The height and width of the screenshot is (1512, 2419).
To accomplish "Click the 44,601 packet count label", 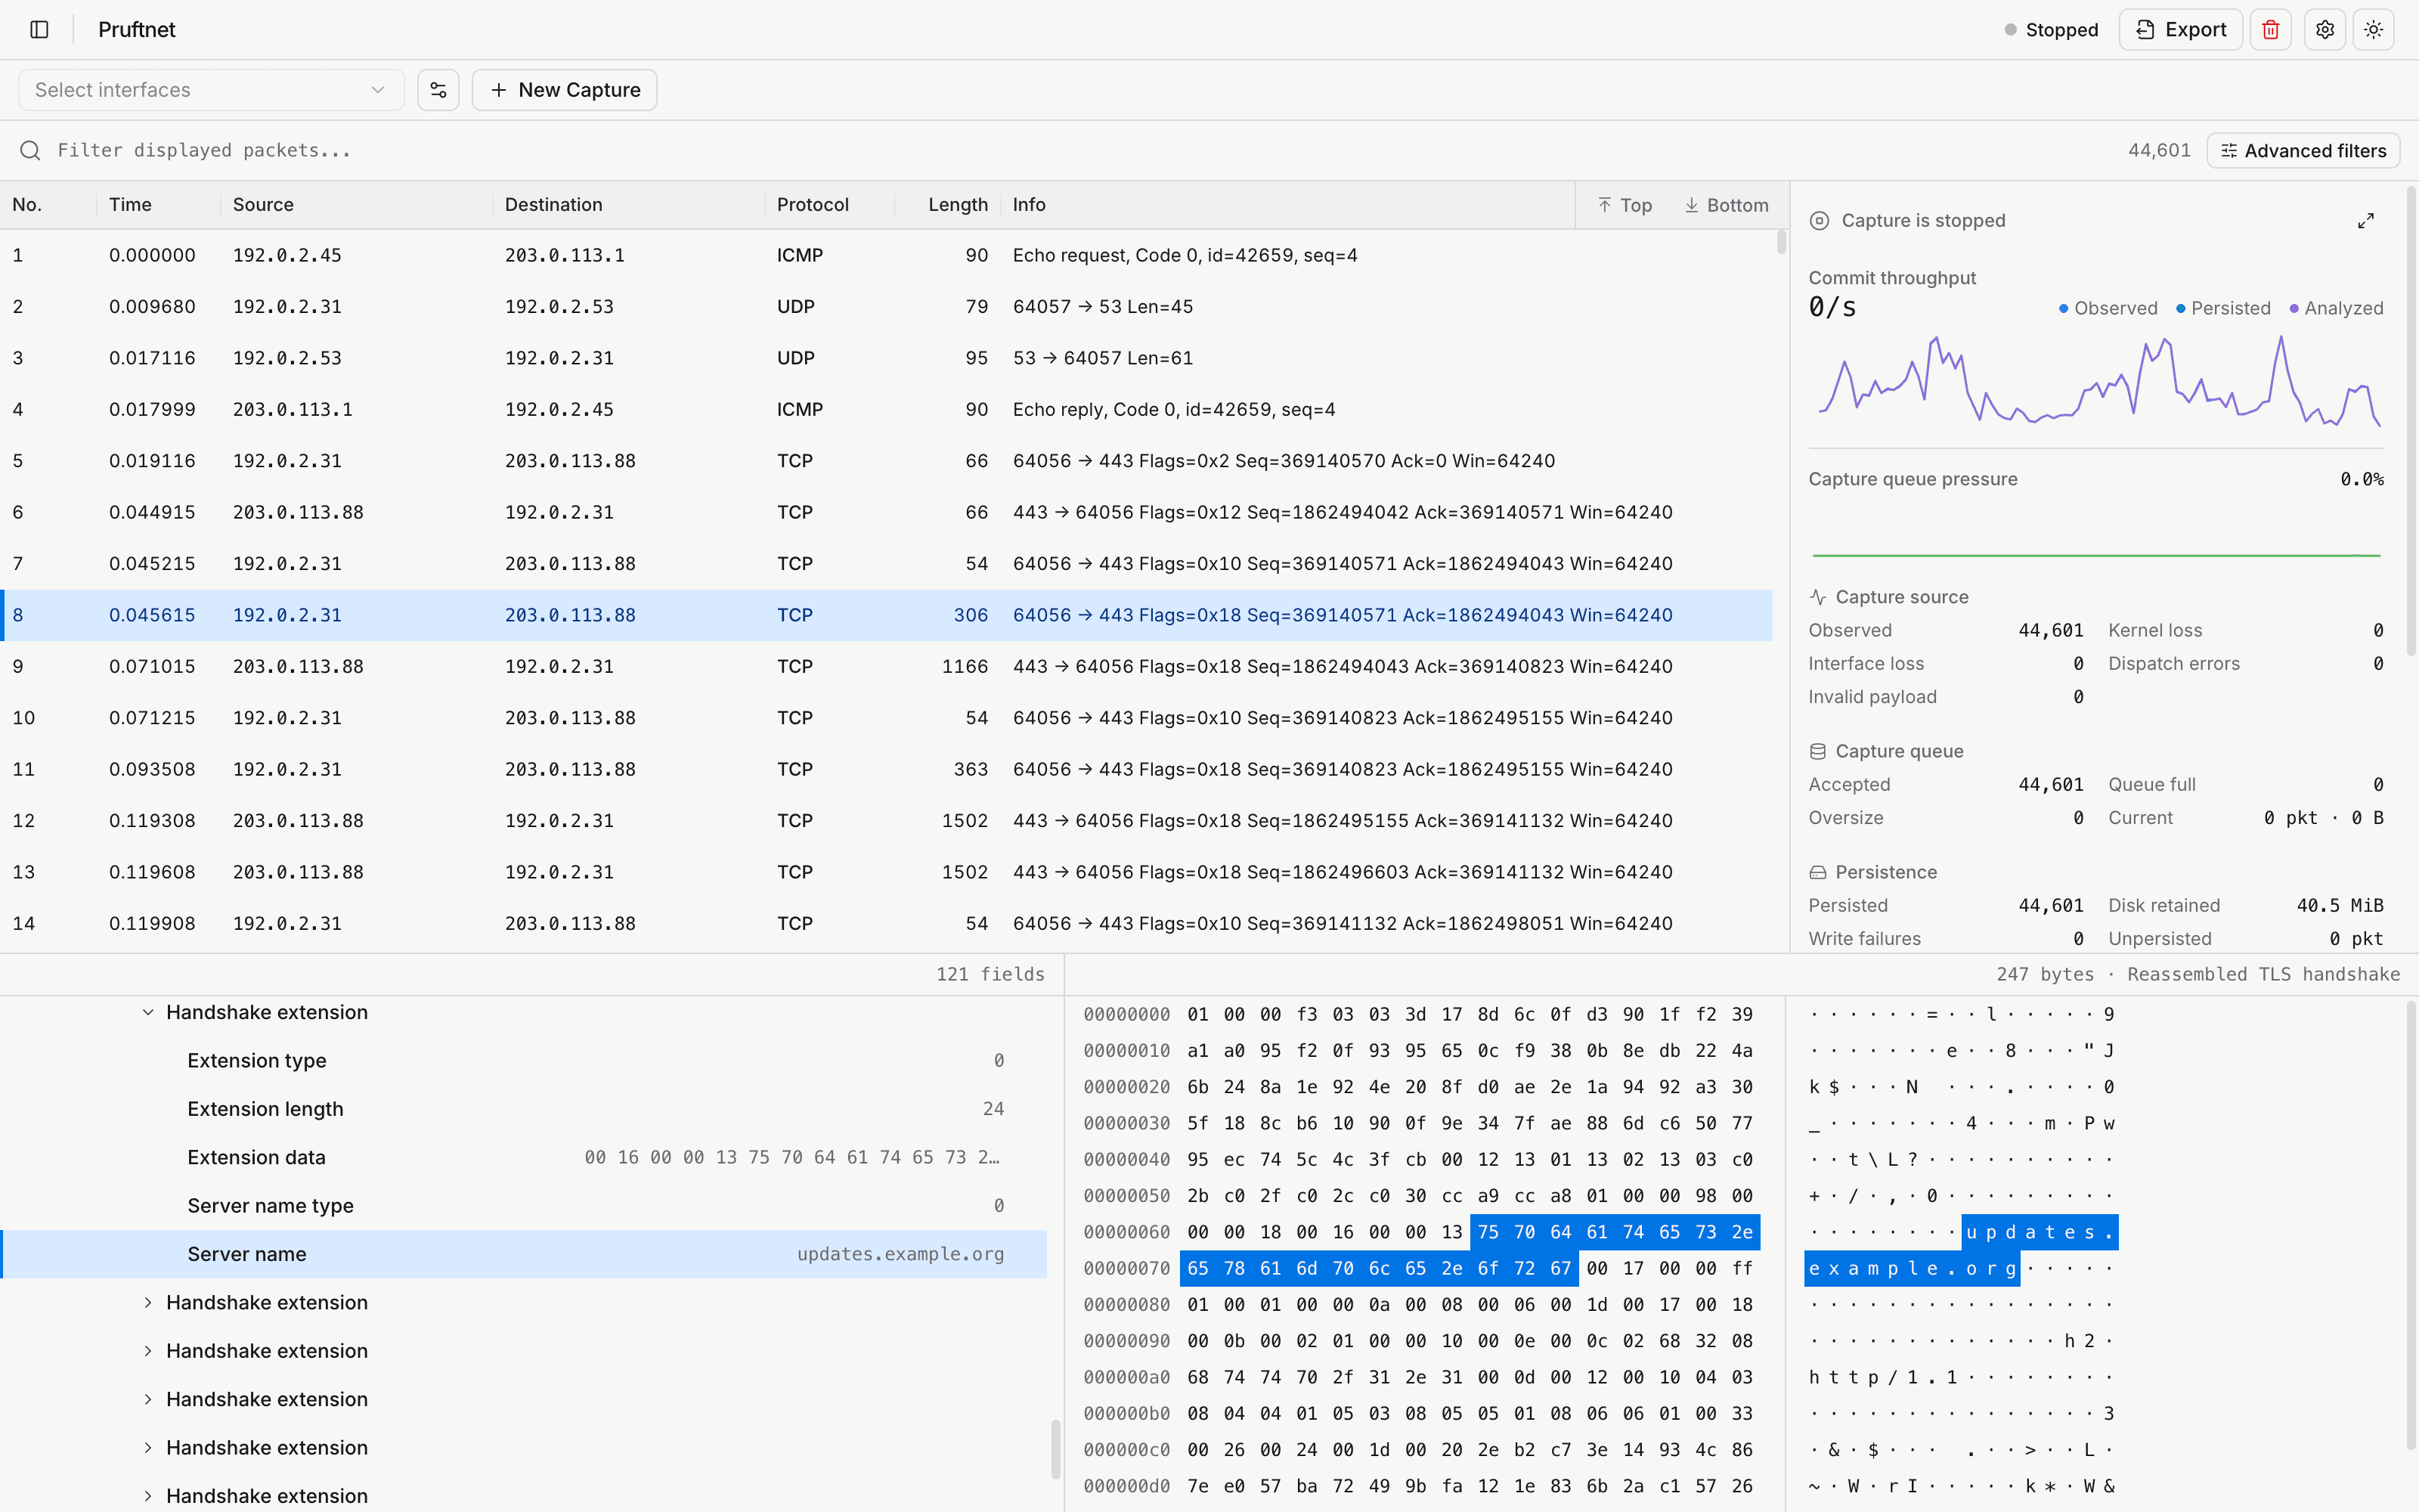I will 2159,151.
